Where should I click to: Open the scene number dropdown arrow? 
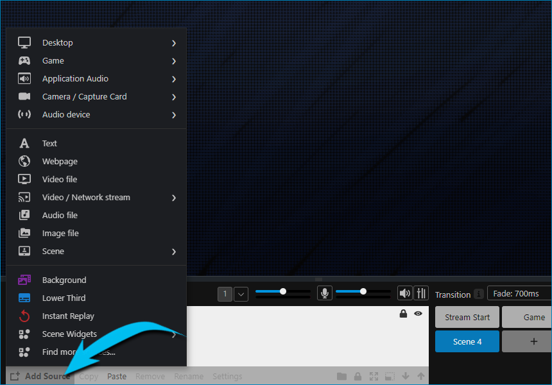pos(241,293)
